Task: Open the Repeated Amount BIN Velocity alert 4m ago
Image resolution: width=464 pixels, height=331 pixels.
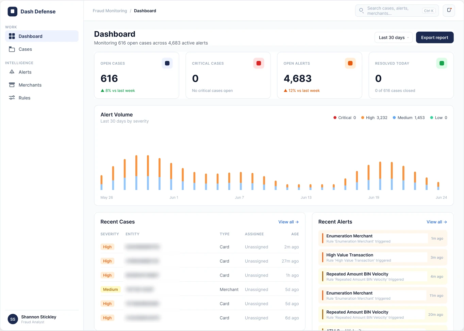Action: 383,277
